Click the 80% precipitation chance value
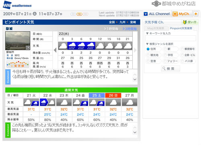 [x=47, y=120]
